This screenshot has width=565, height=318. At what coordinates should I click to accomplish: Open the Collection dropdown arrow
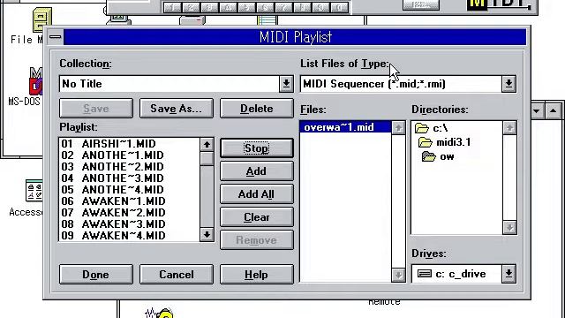[286, 84]
